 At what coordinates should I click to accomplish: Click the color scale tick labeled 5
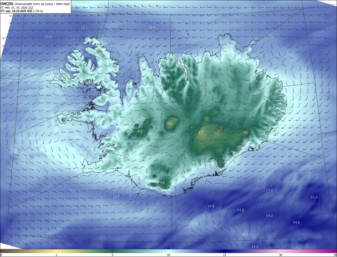tap(112, 255)
